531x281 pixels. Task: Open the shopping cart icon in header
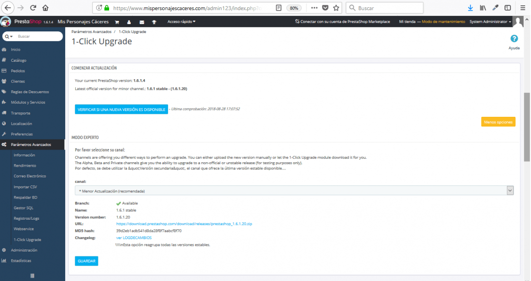[x=117, y=22]
